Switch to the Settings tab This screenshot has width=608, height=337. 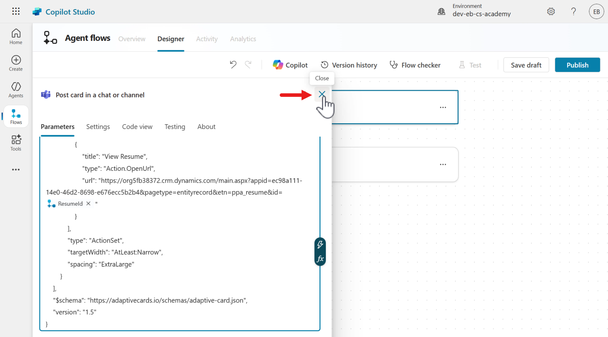pyautogui.click(x=98, y=127)
